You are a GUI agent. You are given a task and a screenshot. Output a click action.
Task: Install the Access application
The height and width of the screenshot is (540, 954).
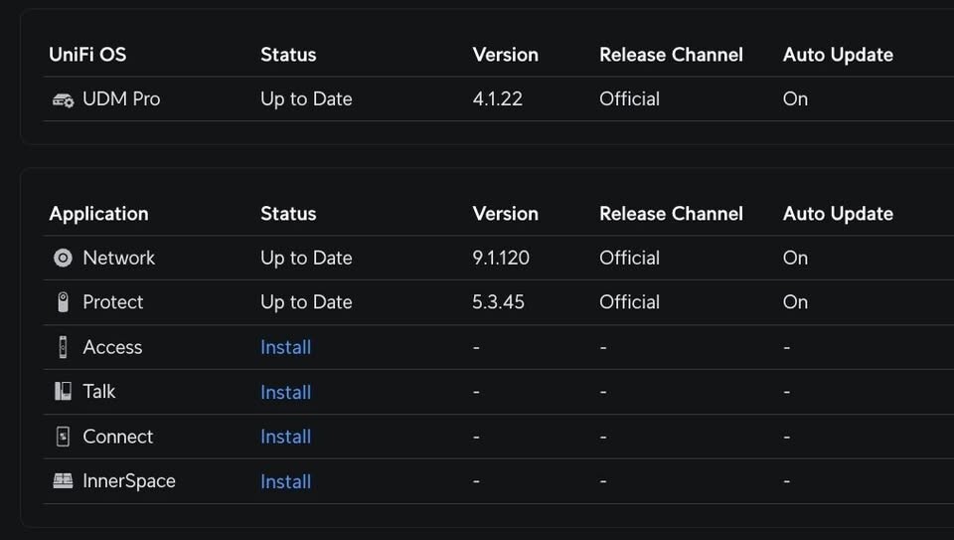click(x=285, y=347)
